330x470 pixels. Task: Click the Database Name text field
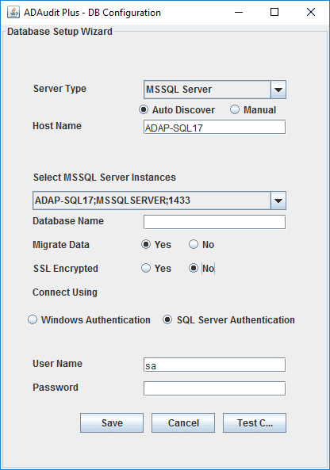point(214,222)
